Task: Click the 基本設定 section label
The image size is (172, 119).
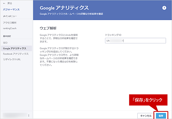Action: [x=8, y=37]
